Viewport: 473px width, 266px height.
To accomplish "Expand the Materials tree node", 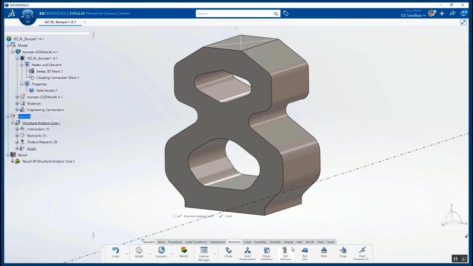I will [17, 103].
